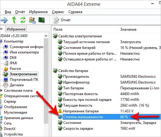The image size is (161, 137).
Task: Select the Разгон tree item
Action: click(15, 69)
